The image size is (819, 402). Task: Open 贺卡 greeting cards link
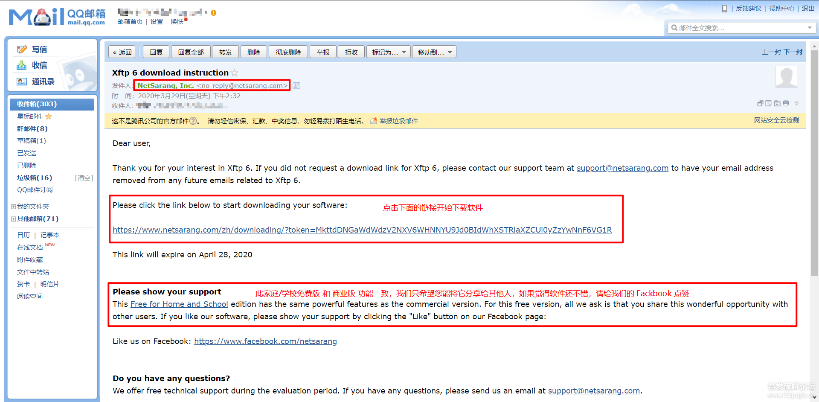tap(23, 284)
